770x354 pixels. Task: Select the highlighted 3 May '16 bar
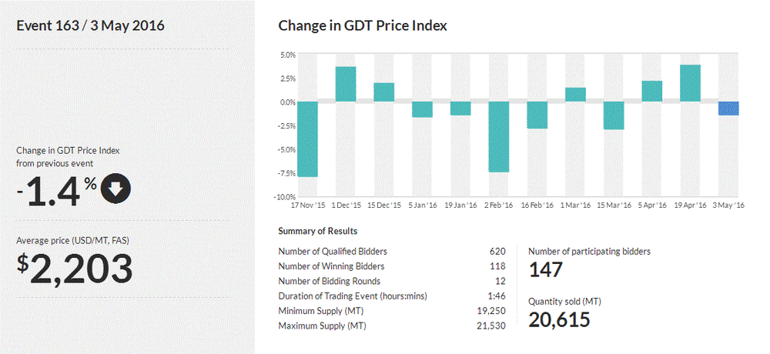point(728,109)
